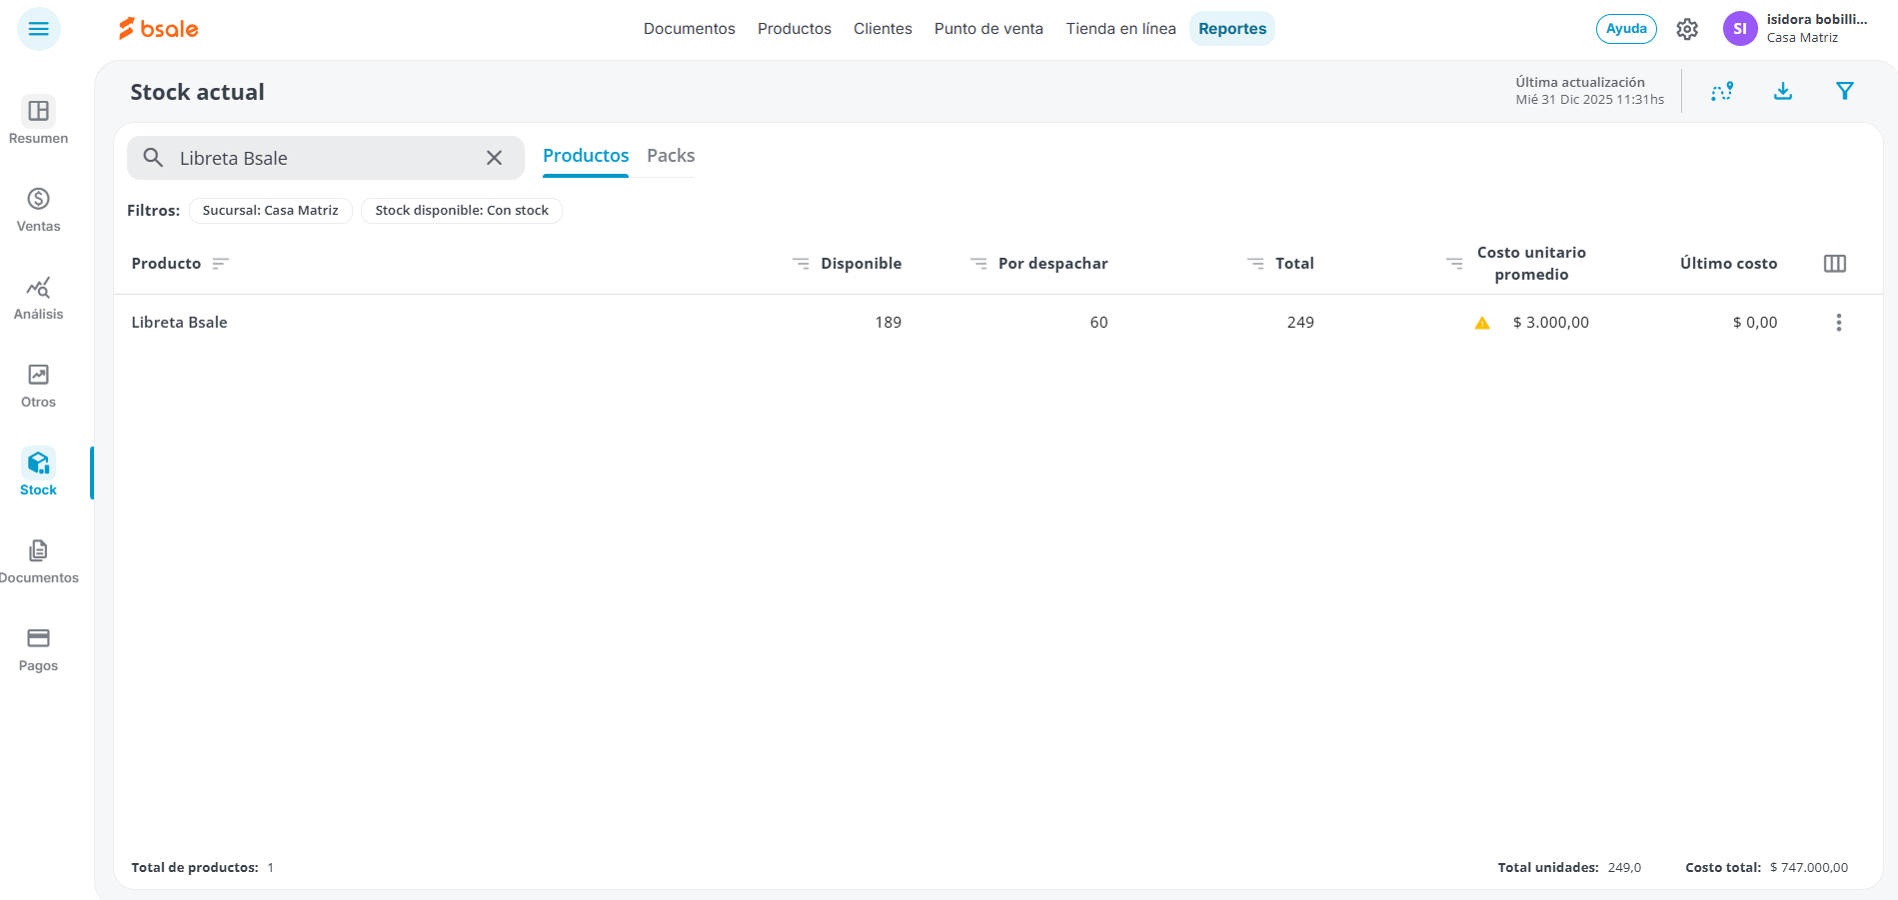
Task: Open the Punto de venta menu
Action: pyautogui.click(x=988, y=29)
